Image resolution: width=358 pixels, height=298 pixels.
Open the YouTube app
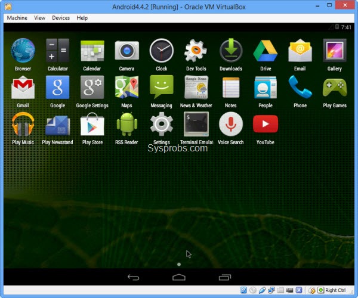pyautogui.click(x=266, y=124)
